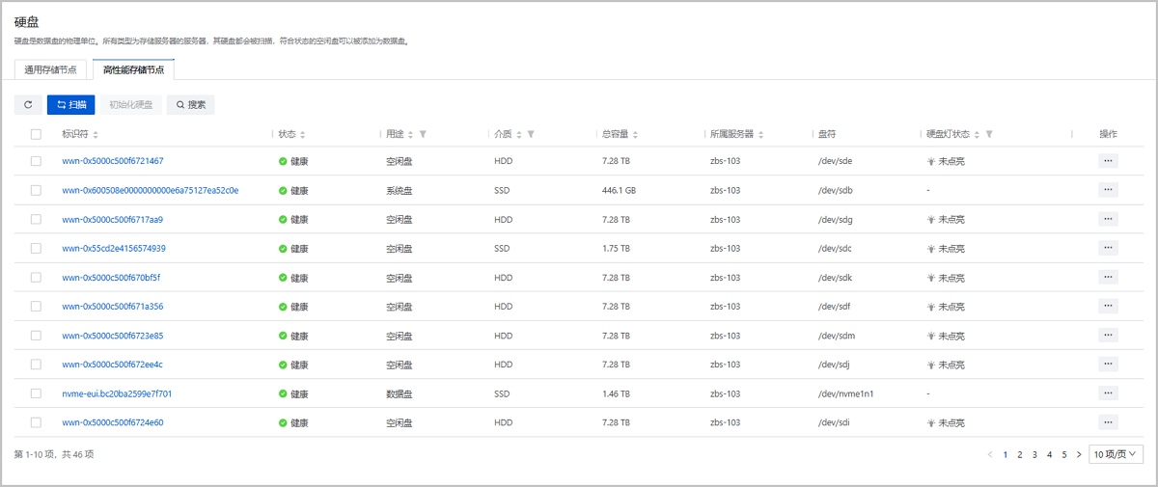The width and height of the screenshot is (1158, 487).
Task: Open the 10 项/页 page size dropdown
Action: [1116, 453]
